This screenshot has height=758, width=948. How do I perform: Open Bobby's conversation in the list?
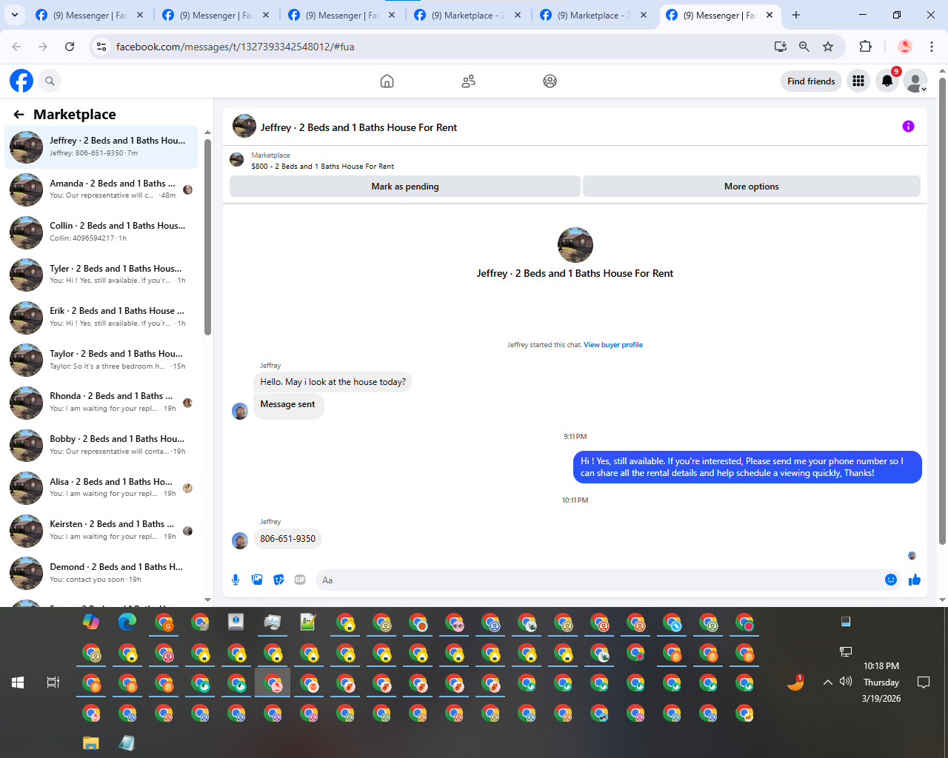coord(101,445)
